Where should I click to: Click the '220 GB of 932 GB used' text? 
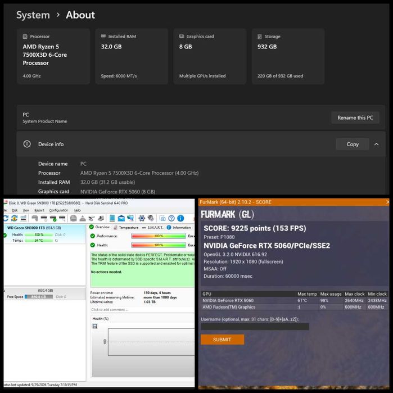tap(280, 76)
